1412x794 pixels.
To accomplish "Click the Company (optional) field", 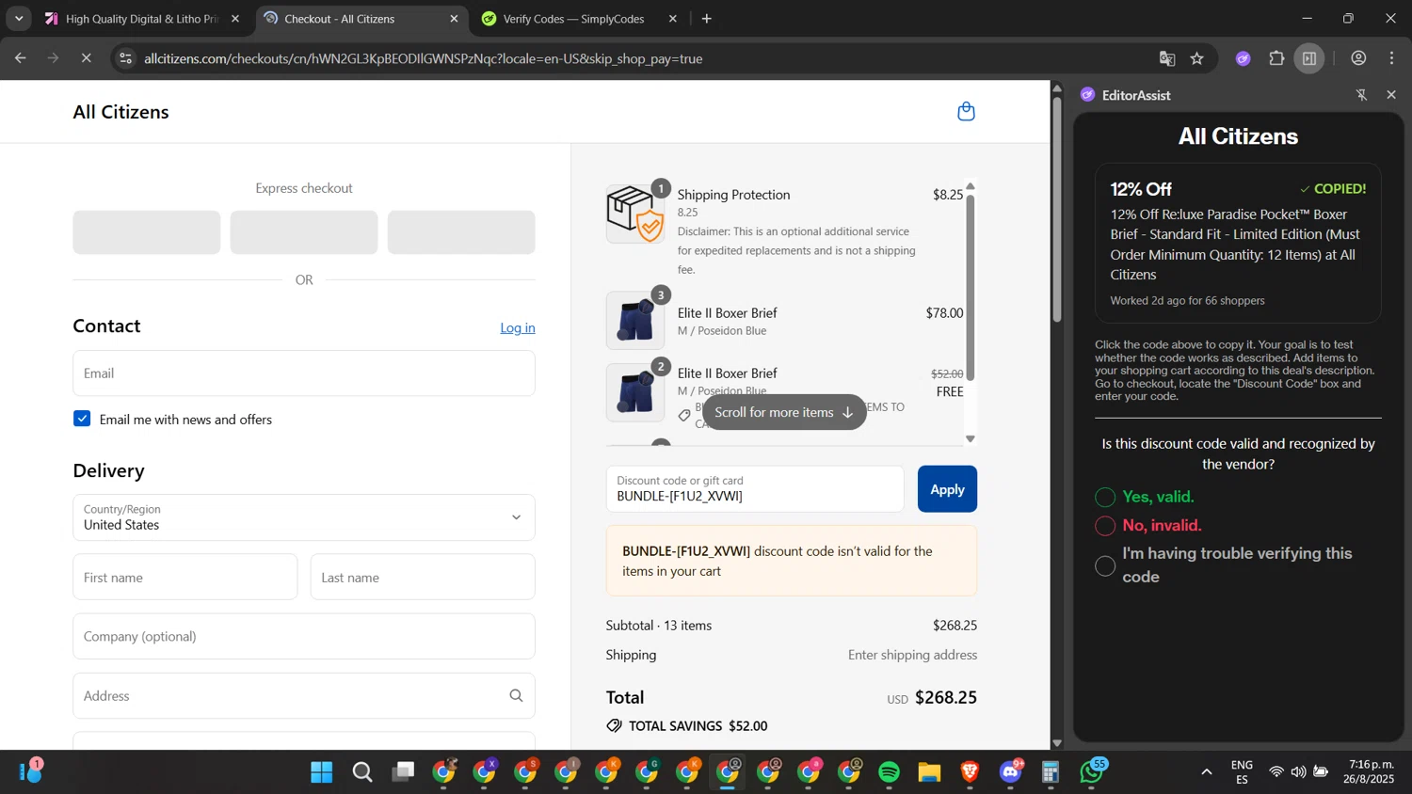I will point(304,637).
